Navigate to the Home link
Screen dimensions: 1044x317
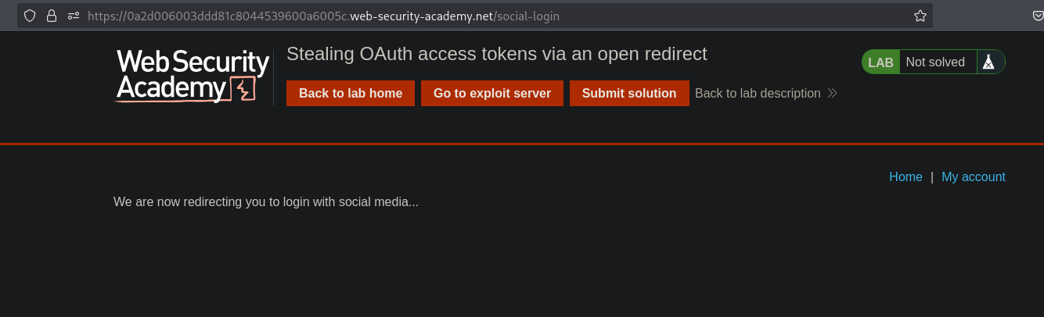905,177
